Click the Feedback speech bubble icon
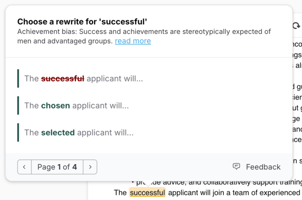 pos(236,167)
